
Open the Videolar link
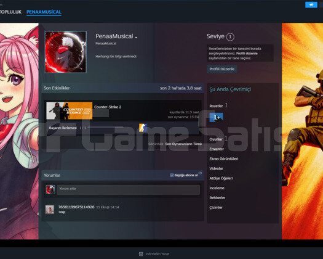coord(216,168)
